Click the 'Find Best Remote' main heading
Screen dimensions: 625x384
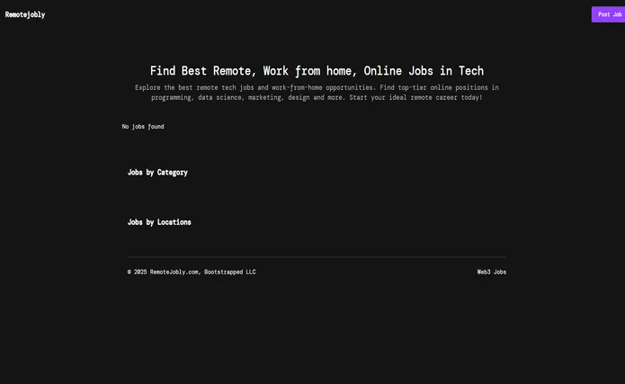coord(317,70)
